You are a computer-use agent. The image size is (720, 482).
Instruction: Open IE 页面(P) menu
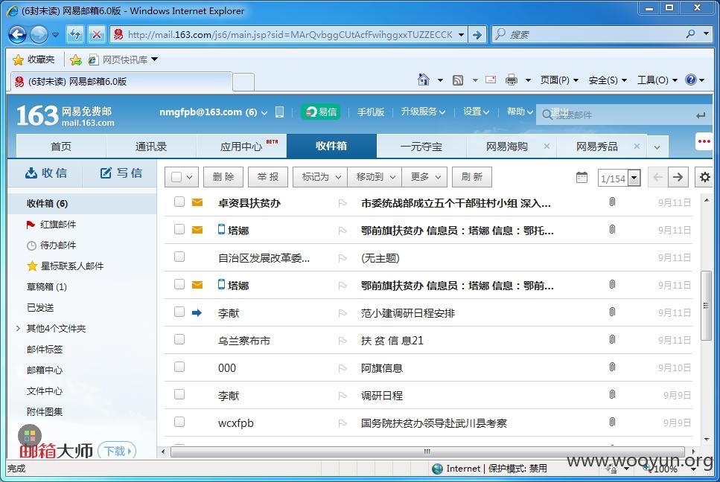coord(559,80)
